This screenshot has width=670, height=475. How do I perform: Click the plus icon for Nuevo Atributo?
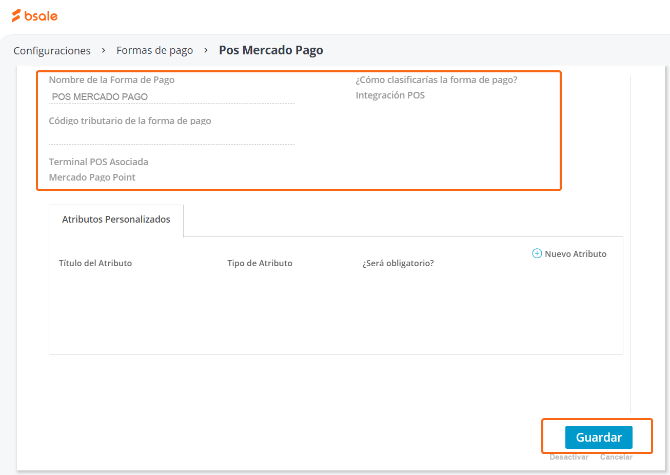(537, 253)
